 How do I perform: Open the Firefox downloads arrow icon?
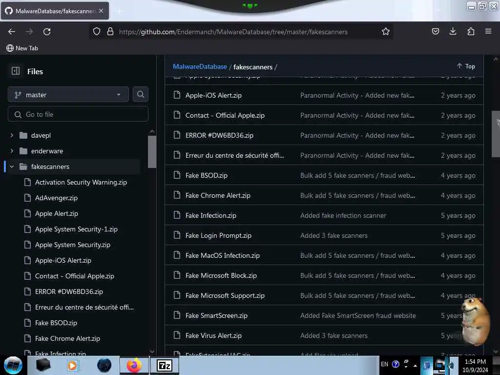coord(453,31)
